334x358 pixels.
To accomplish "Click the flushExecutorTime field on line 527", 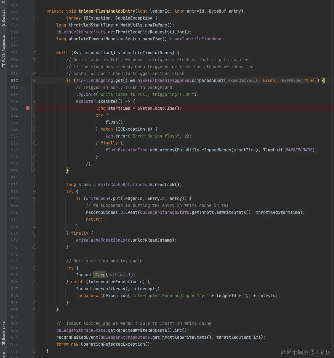I will coord(126,150).
